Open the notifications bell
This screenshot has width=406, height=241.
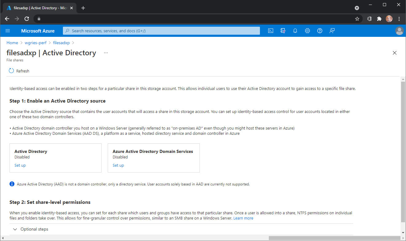coord(295,31)
